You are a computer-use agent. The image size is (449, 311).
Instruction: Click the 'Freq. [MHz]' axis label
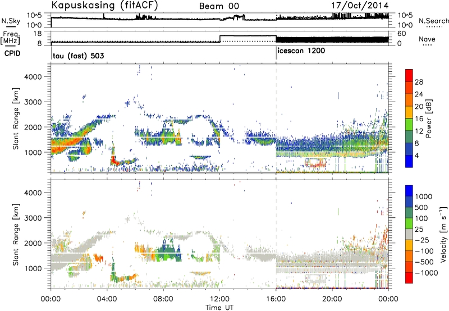coord(10,38)
